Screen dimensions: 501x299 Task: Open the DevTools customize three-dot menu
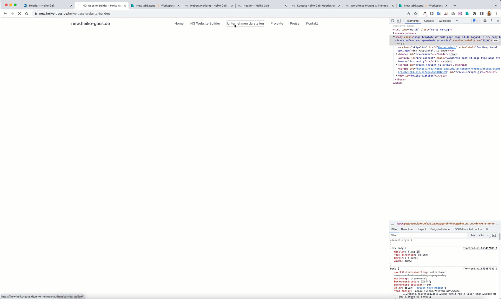click(x=492, y=21)
